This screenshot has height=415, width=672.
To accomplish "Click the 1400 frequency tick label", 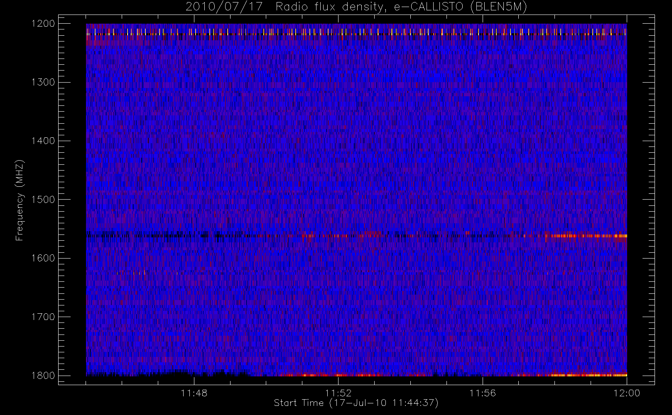I will click(x=43, y=141).
